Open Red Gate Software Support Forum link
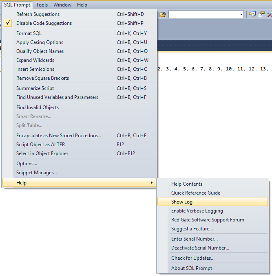The image size is (272, 276). [208, 220]
